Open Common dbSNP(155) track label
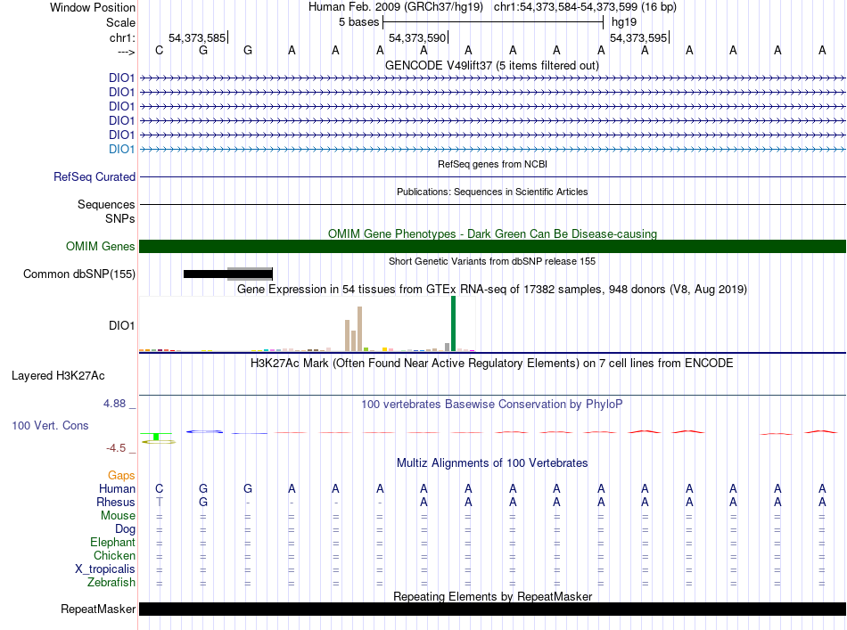Image resolution: width=847 pixels, height=630 pixels. pos(79,274)
